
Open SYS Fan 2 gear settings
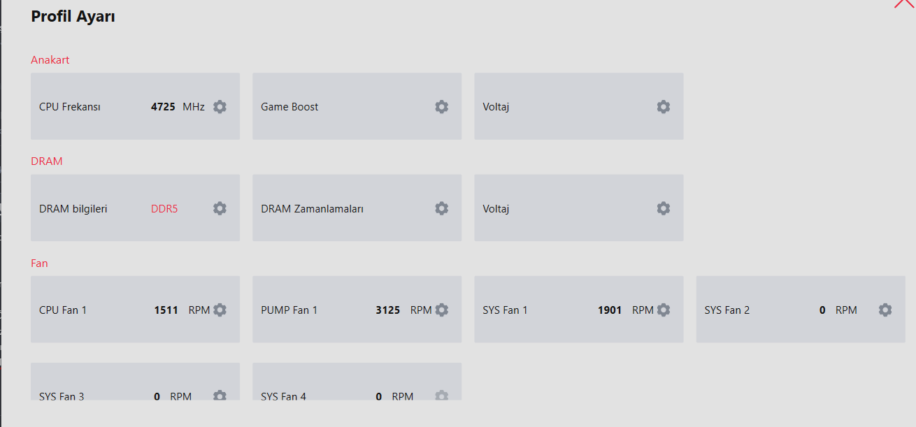[885, 310]
